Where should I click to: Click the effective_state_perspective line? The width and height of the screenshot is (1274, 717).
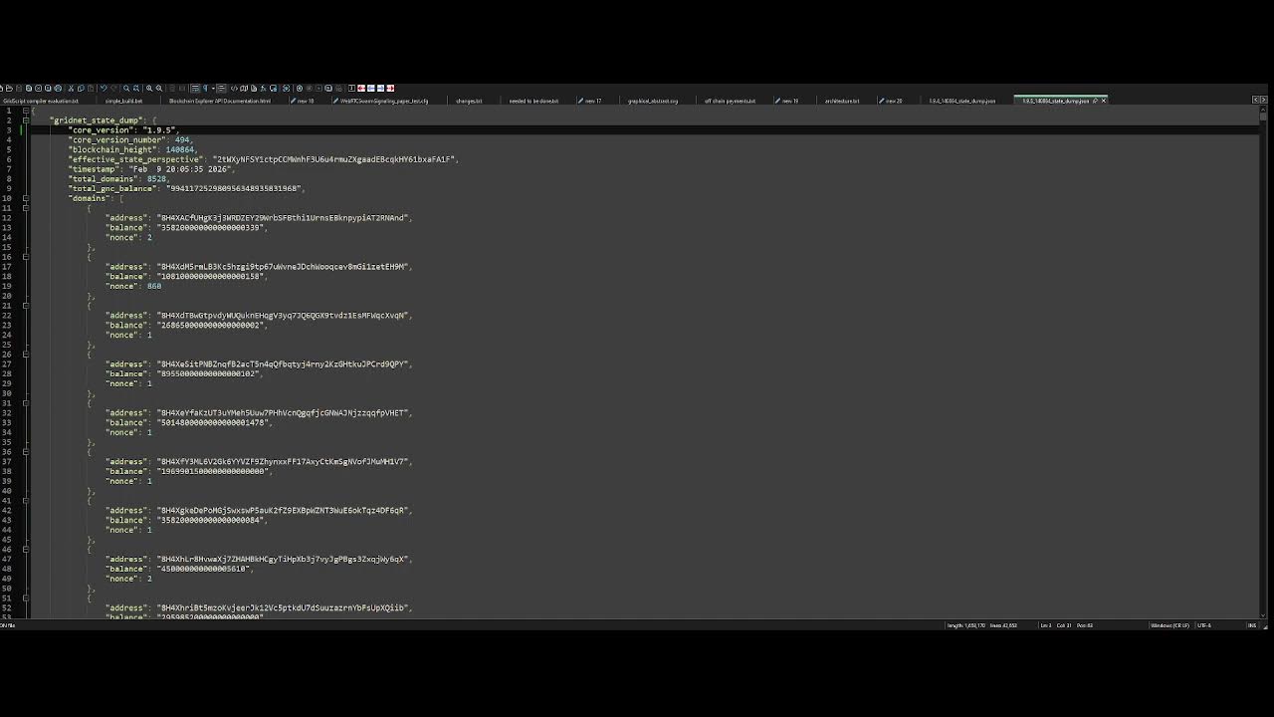[x=263, y=159]
